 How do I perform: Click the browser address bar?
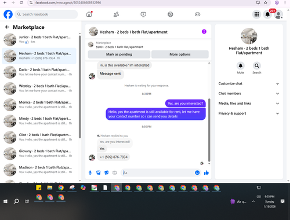[143, 3]
